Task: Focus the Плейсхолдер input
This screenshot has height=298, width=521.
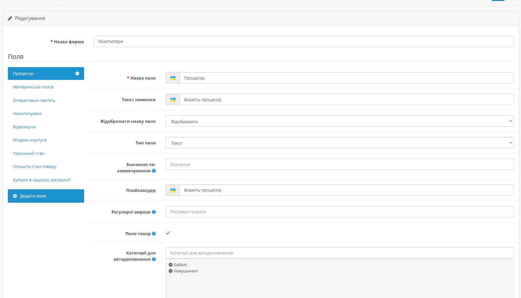Action: pos(347,190)
